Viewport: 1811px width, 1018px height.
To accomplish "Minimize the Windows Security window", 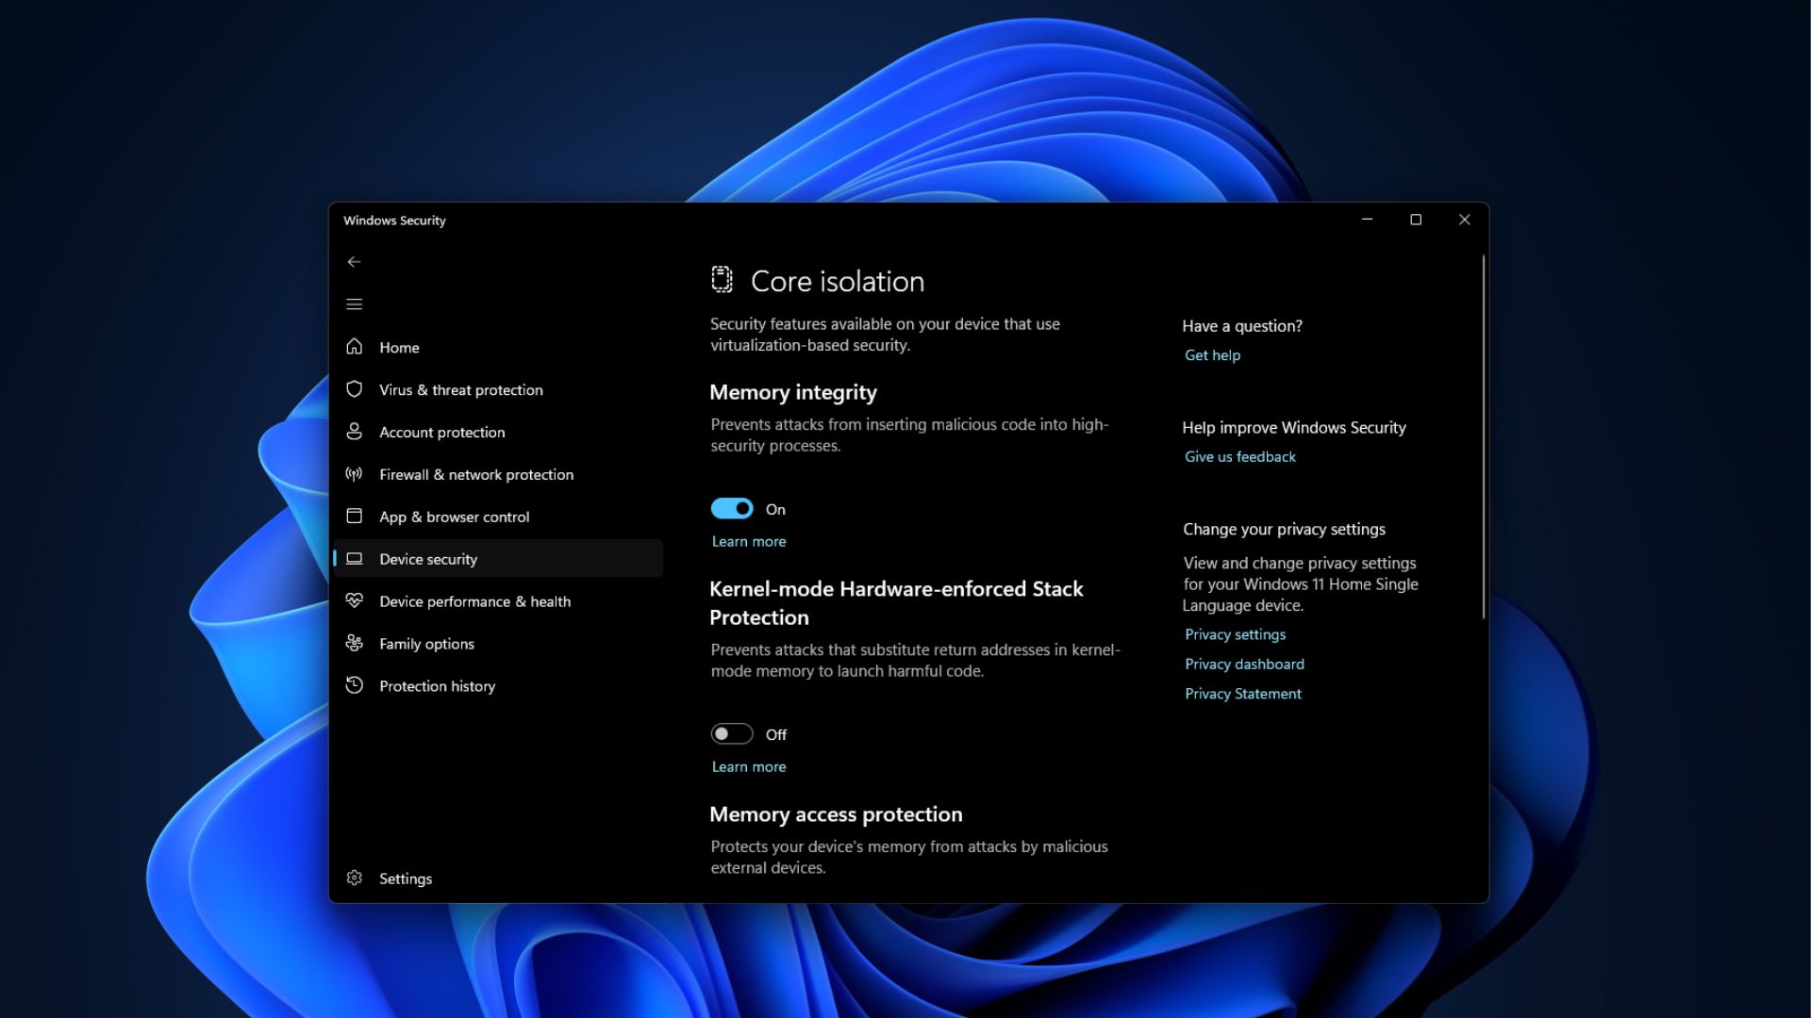I will click(x=1367, y=220).
